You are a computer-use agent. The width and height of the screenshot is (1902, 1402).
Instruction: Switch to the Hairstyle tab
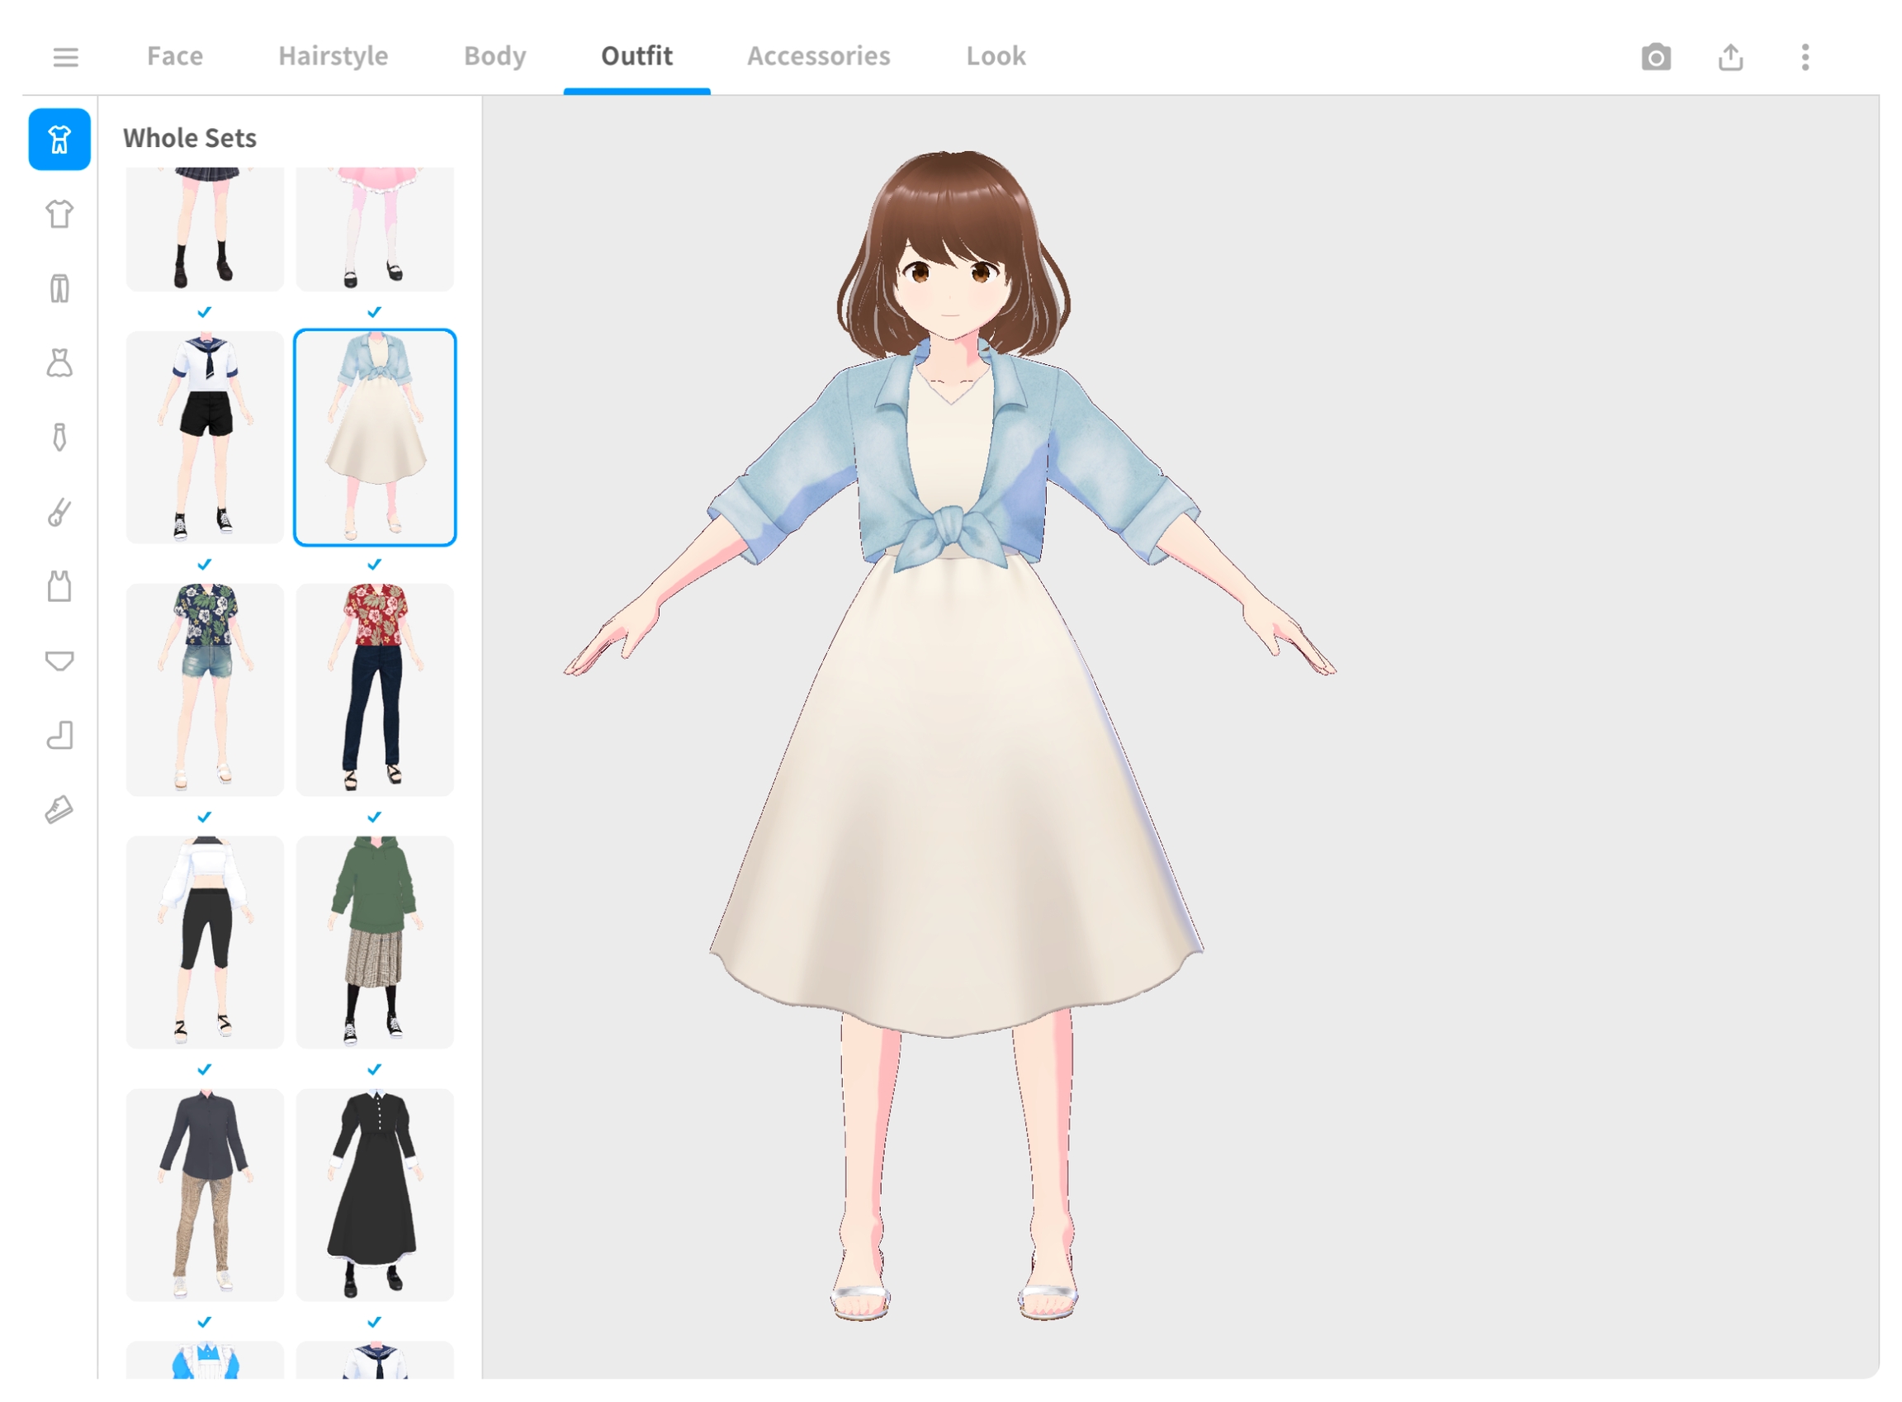coord(333,56)
